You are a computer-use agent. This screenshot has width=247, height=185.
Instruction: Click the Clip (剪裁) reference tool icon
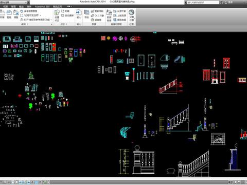click(9, 14)
